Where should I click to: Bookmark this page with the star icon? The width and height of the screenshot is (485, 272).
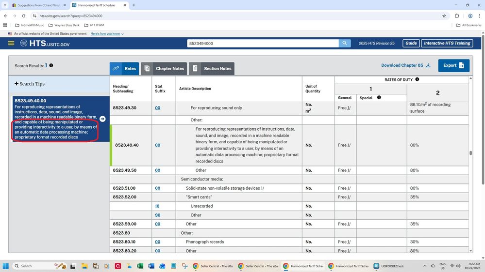pyautogui.click(x=444, y=15)
